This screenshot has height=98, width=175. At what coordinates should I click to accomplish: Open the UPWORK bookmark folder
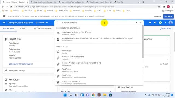(x=87, y=11)
